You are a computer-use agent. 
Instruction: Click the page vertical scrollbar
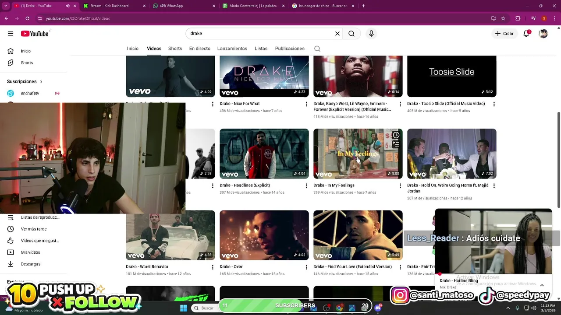point(558,160)
